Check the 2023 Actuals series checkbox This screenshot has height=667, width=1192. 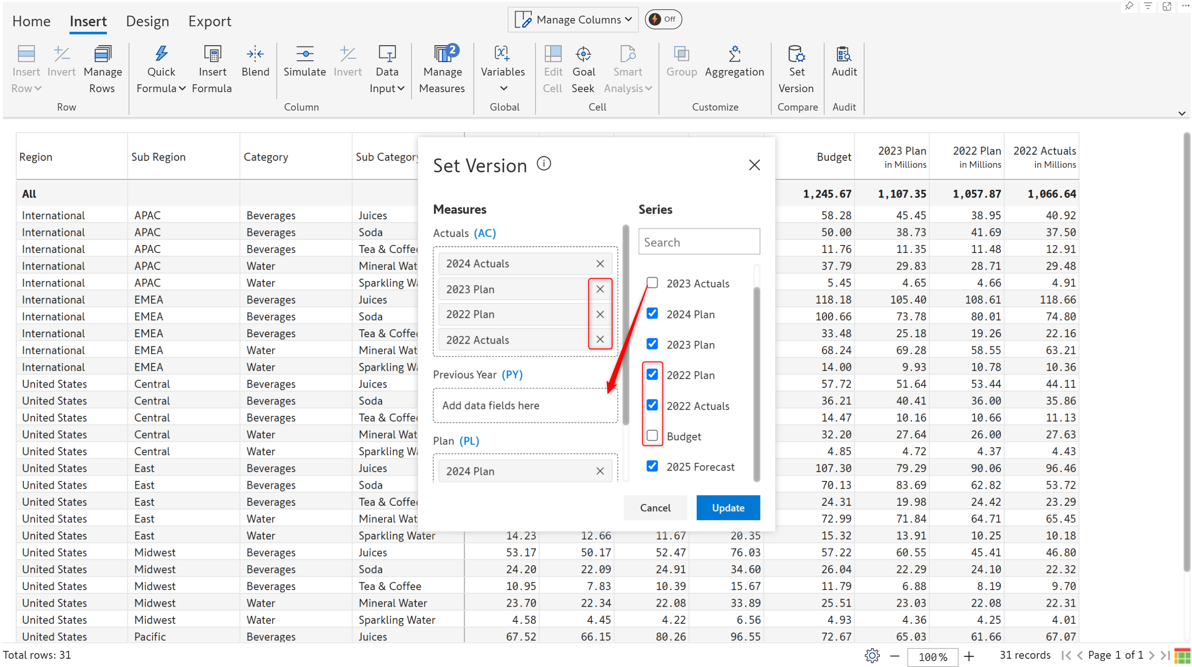652,283
